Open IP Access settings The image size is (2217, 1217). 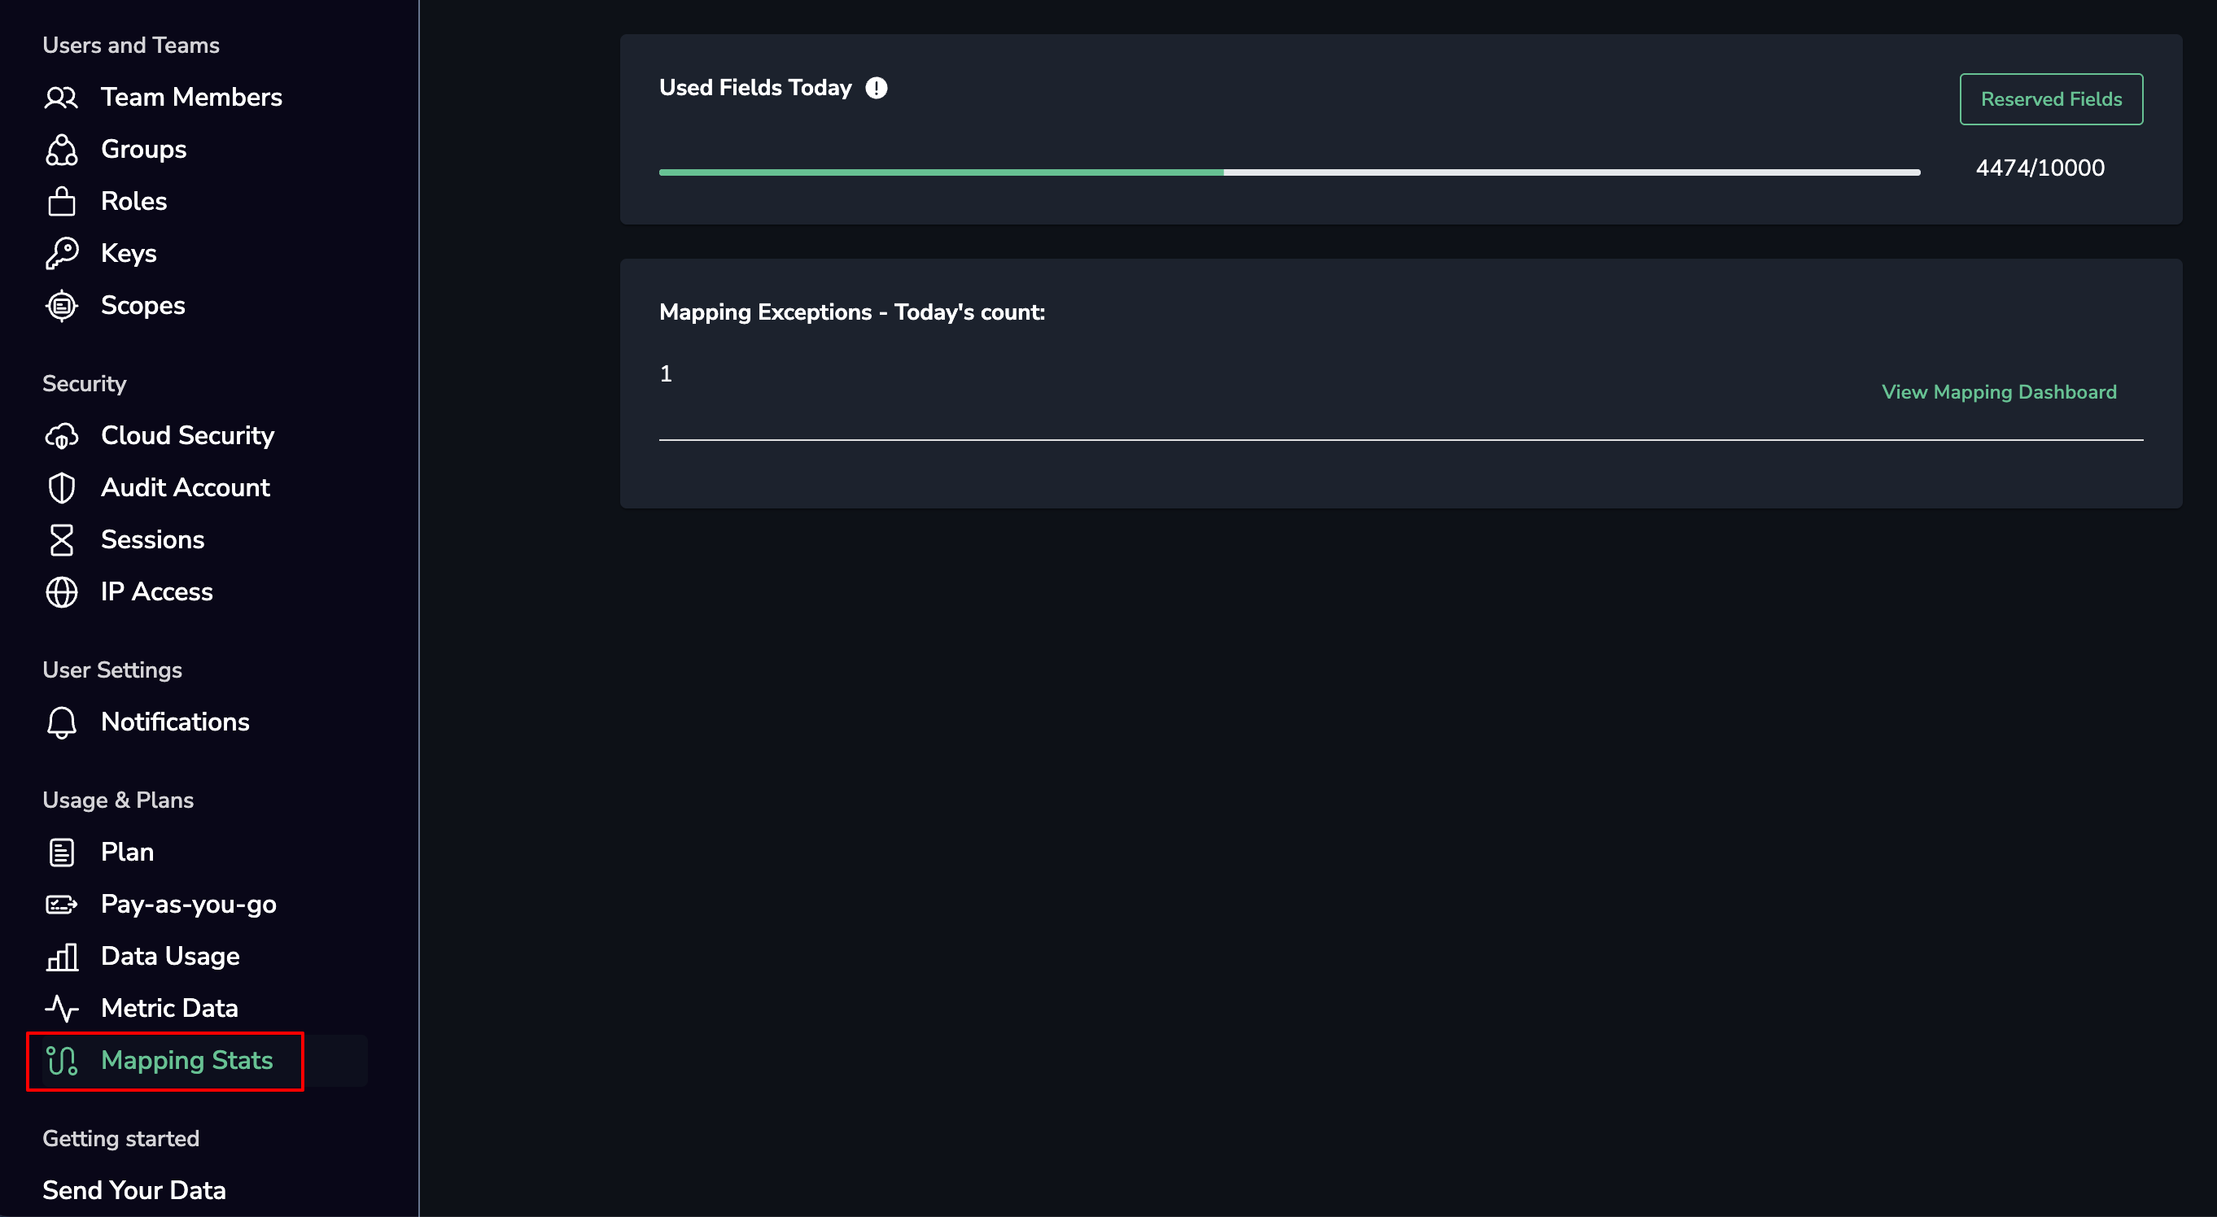pos(156,591)
